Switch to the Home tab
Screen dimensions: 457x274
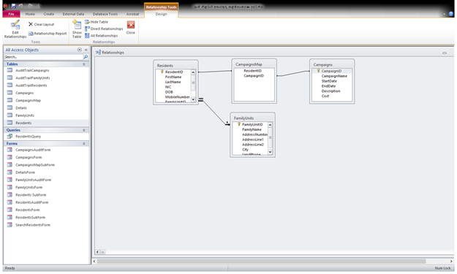click(30, 14)
